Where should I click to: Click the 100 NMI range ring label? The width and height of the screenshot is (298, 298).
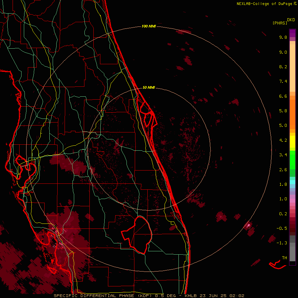(x=149, y=26)
